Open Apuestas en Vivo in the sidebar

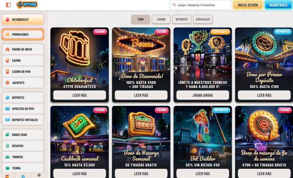23,109
